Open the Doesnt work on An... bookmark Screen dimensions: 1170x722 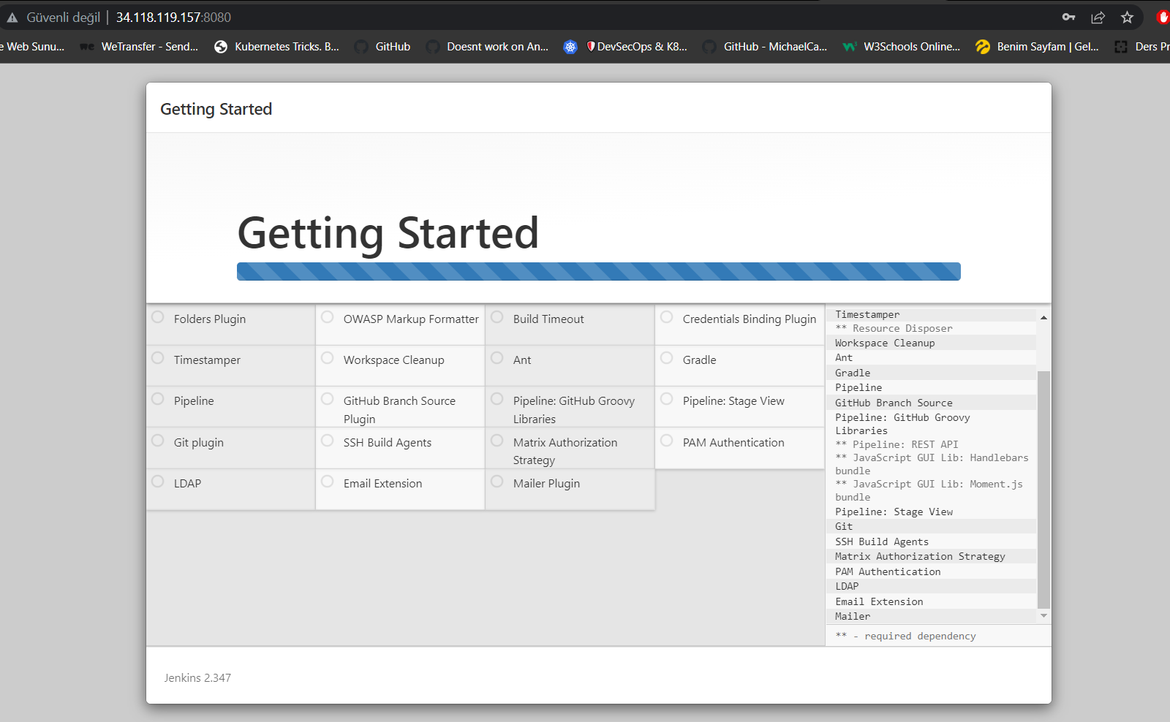pos(487,46)
